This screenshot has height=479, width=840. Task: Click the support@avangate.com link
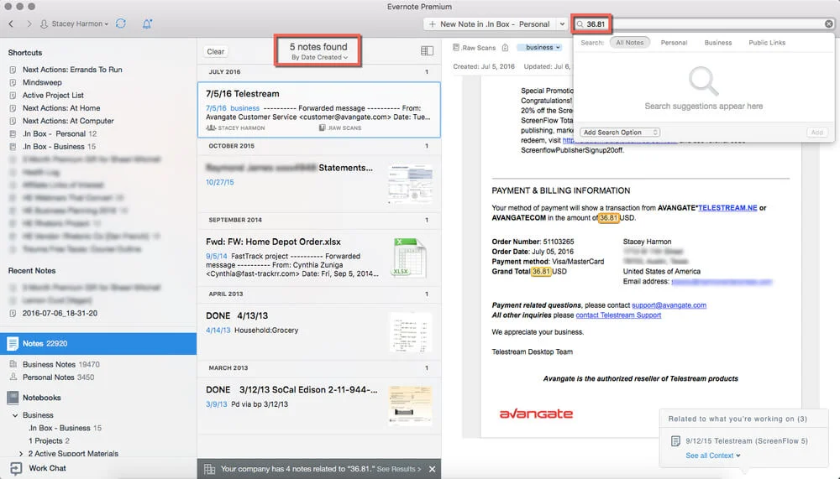[669, 305]
